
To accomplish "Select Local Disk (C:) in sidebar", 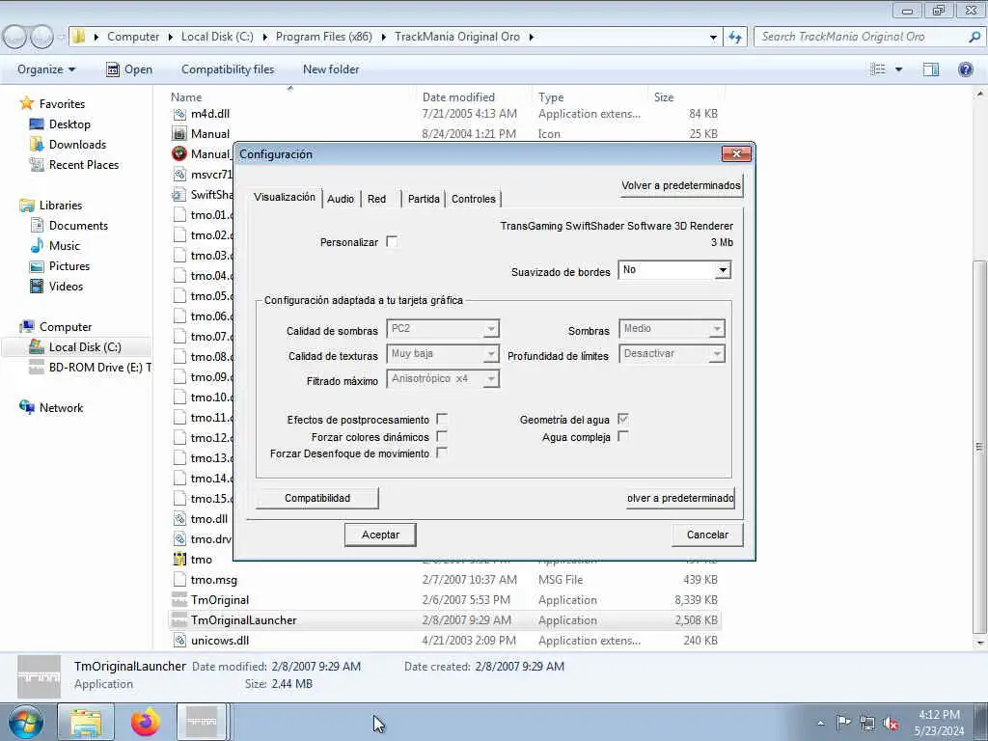I will click(x=85, y=347).
